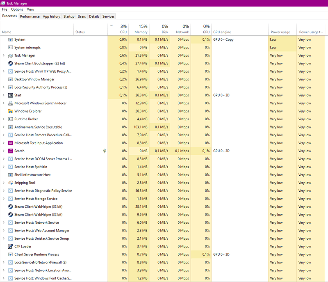
Task: Open the File menu
Action: (5, 9)
